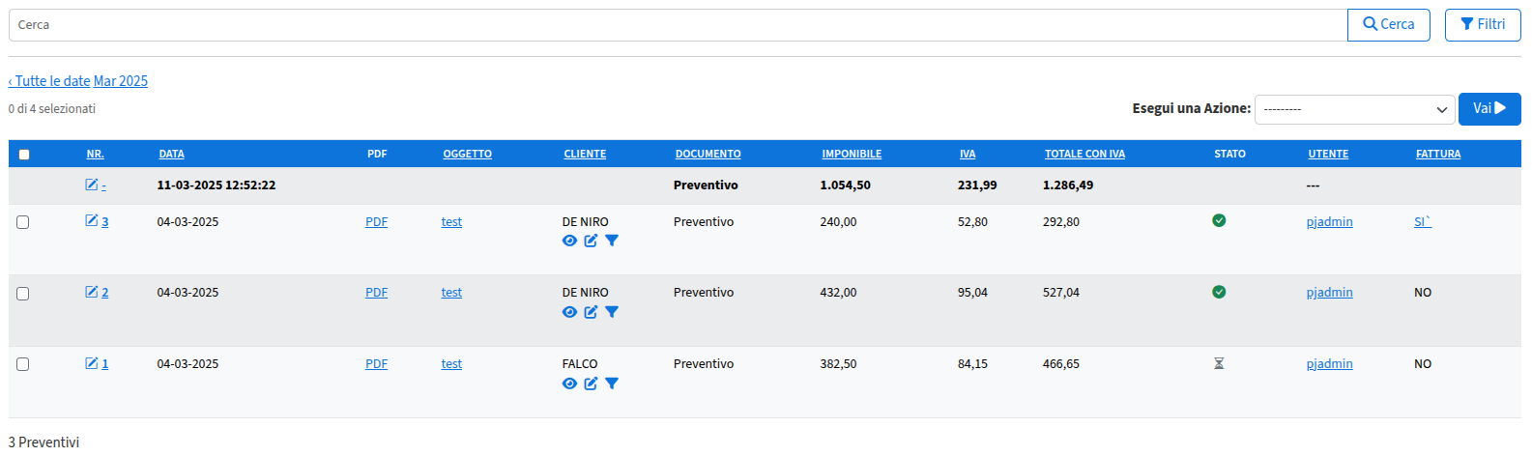Click the edit pencil icon under FALCO

[591, 384]
